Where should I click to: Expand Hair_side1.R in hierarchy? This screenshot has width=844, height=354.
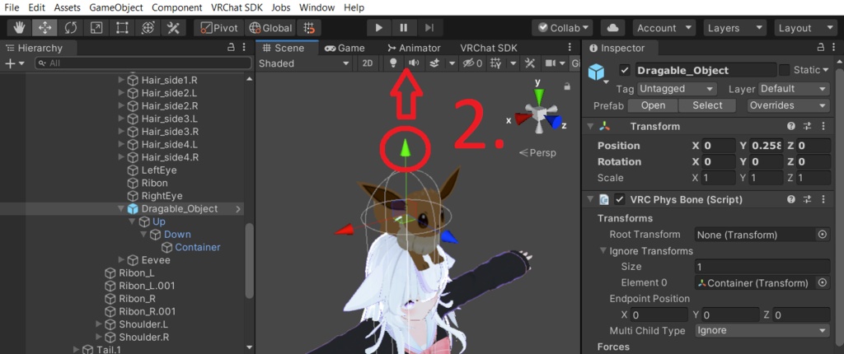tap(121, 80)
